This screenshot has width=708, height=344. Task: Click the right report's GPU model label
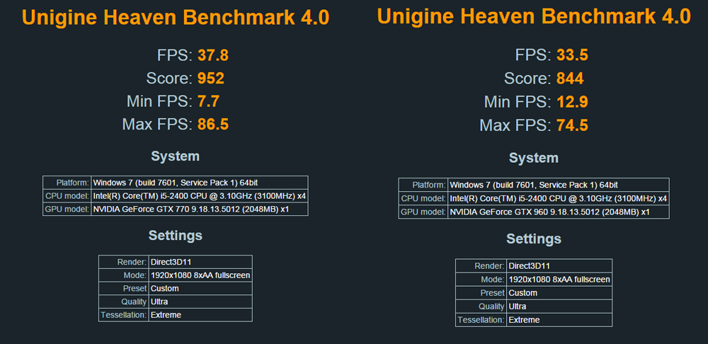423,212
